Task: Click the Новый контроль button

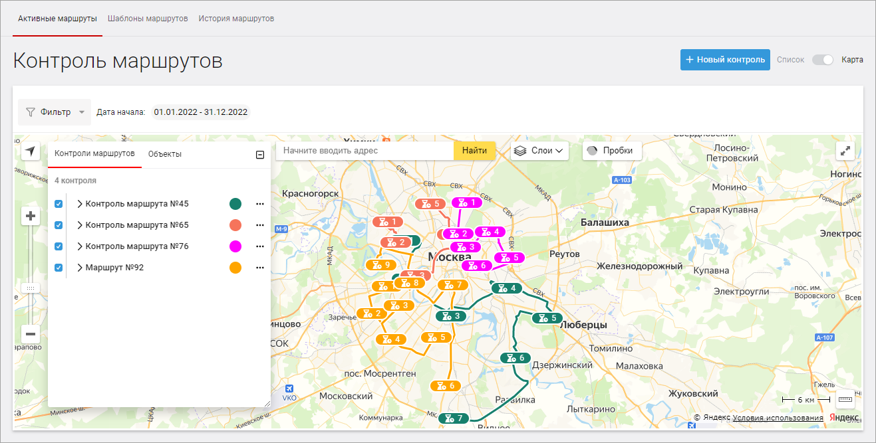Action: click(725, 59)
